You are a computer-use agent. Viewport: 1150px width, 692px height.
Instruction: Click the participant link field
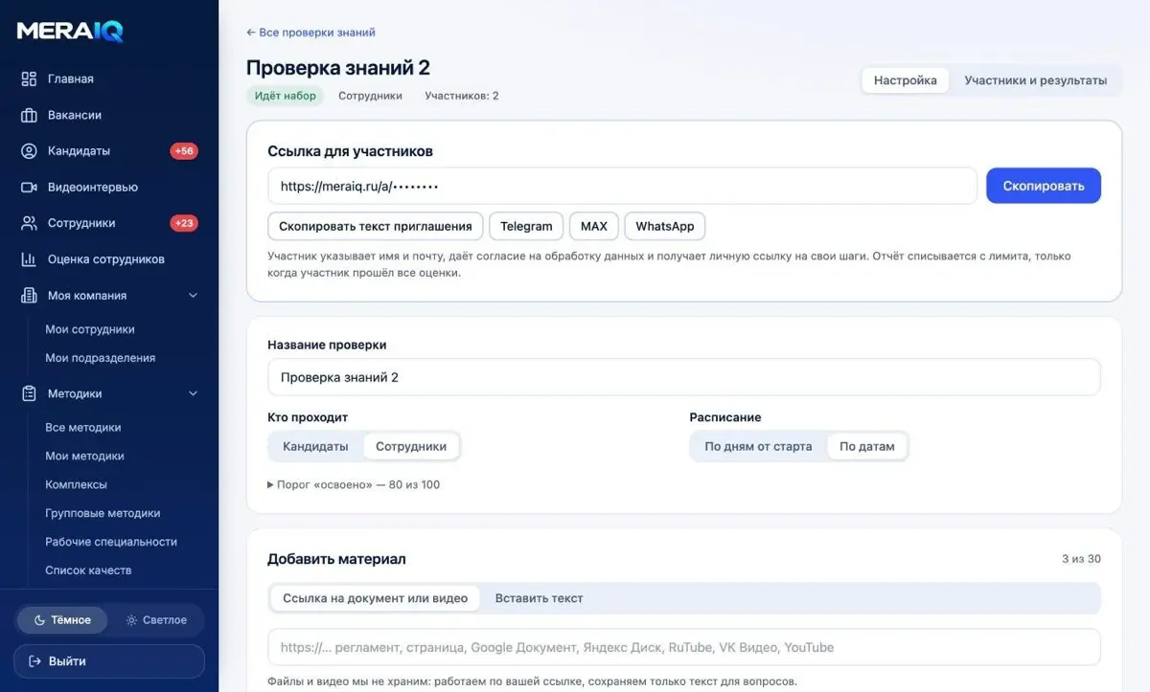pos(622,187)
